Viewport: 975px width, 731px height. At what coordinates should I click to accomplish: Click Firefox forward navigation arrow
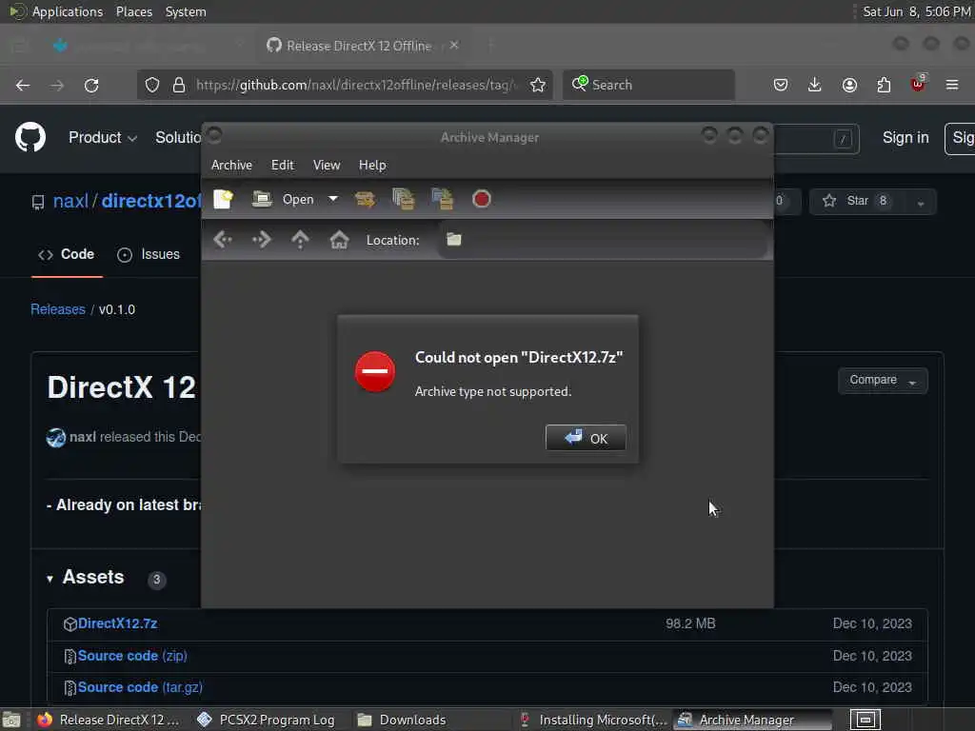click(x=57, y=85)
